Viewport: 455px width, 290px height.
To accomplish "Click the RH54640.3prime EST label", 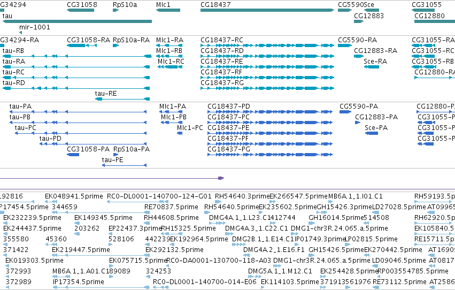I will point(242,196).
